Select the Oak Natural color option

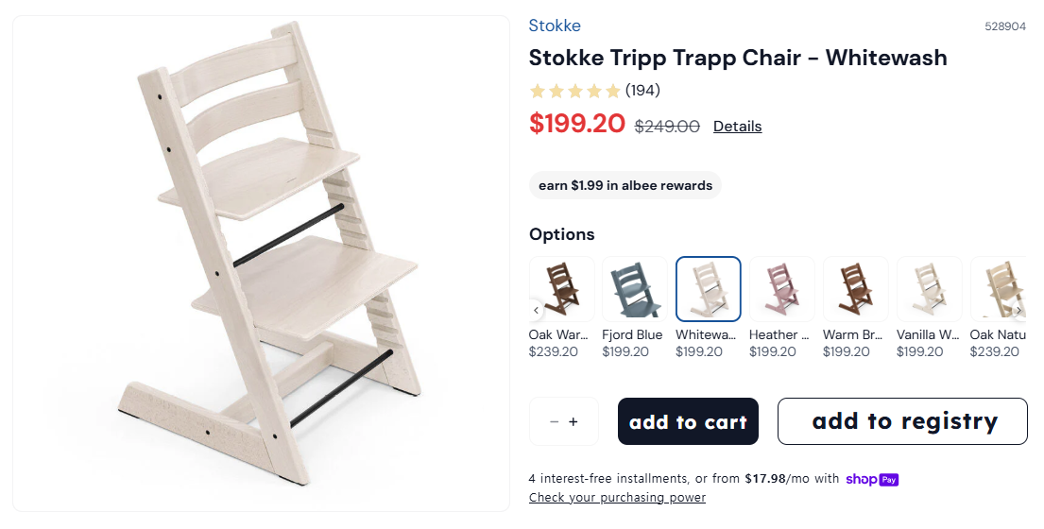click(x=999, y=289)
